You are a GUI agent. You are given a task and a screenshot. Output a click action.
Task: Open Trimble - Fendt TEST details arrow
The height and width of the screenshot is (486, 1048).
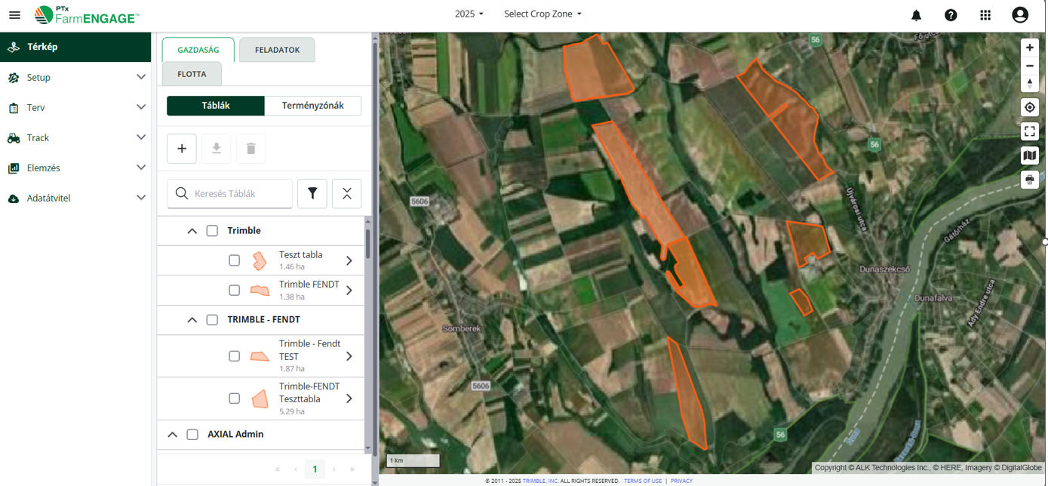coord(349,356)
